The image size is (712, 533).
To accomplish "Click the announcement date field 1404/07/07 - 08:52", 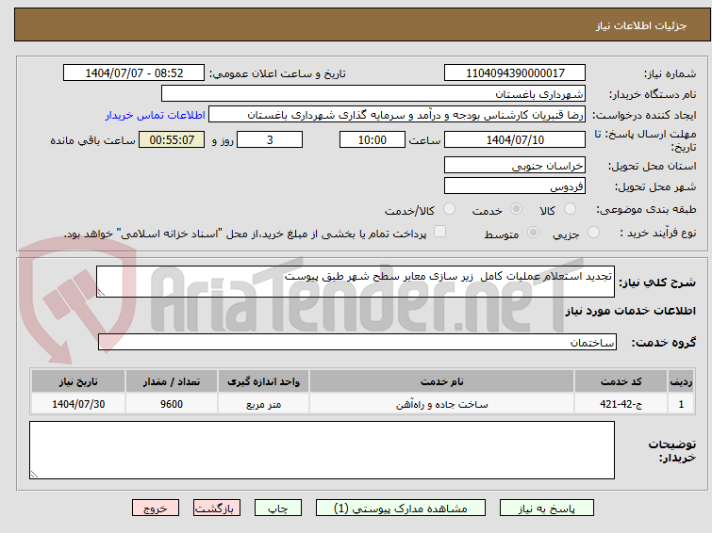I will pyautogui.click(x=134, y=73).
